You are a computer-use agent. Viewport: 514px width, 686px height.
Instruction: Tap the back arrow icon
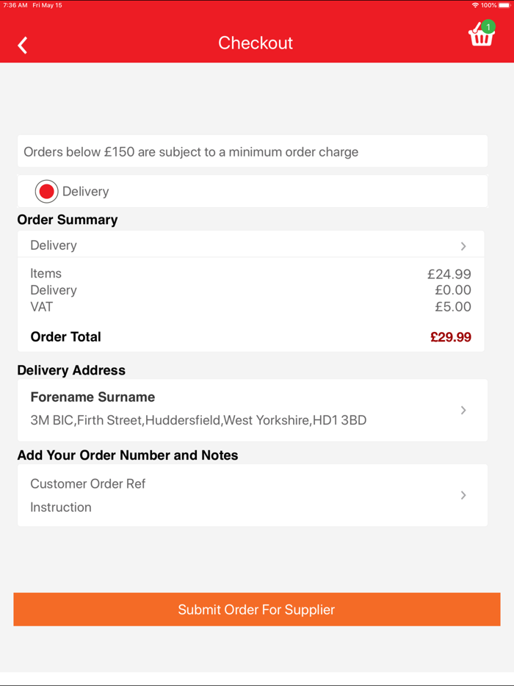[23, 46]
